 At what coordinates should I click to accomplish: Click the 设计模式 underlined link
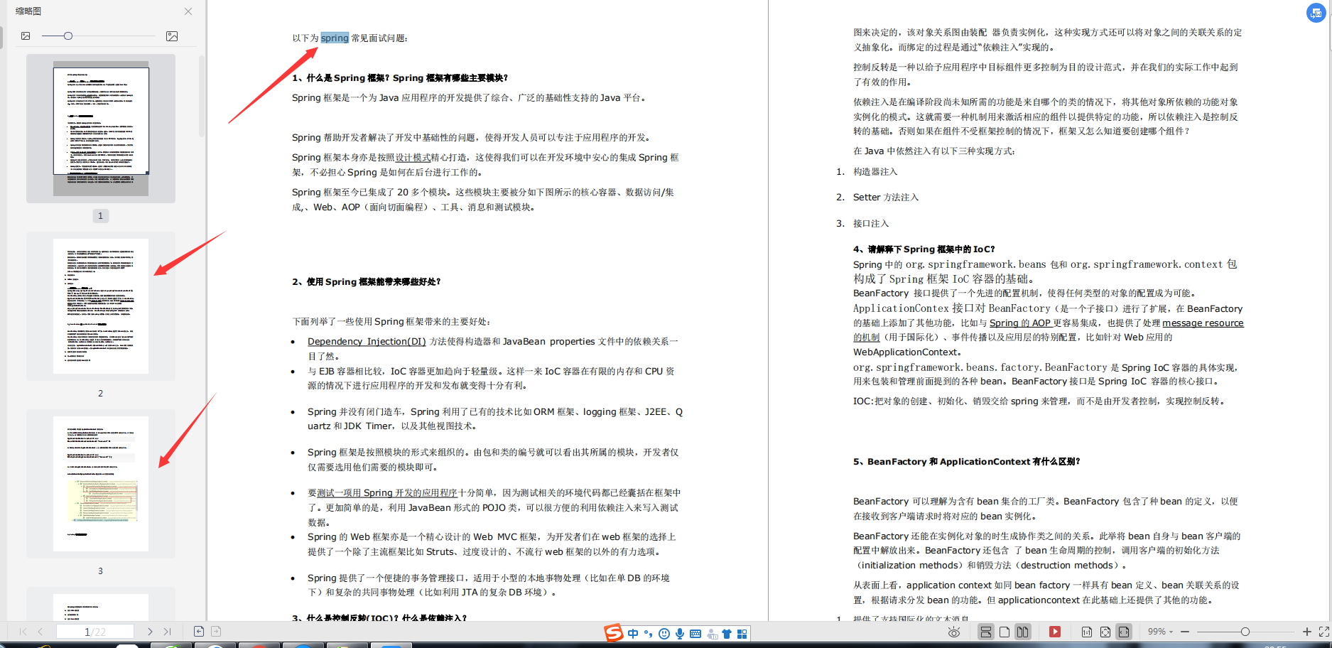pos(413,158)
